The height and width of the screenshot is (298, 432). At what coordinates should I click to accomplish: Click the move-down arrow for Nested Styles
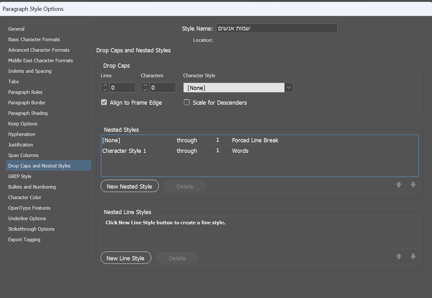(413, 185)
